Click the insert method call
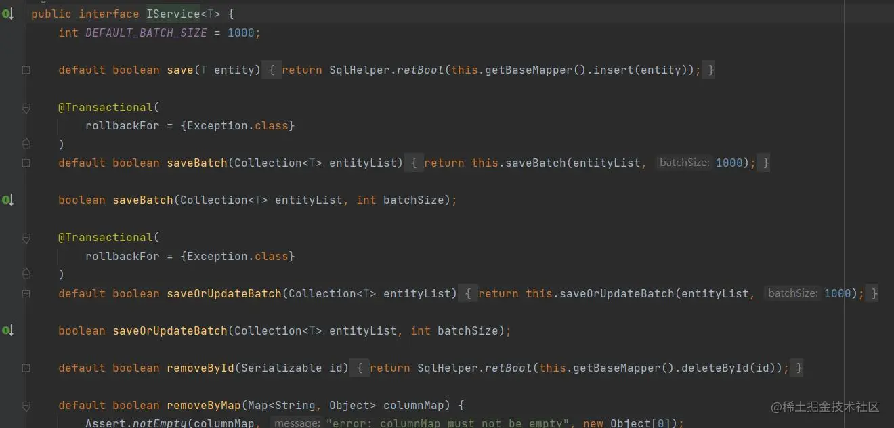The height and width of the screenshot is (428, 894). pos(614,70)
